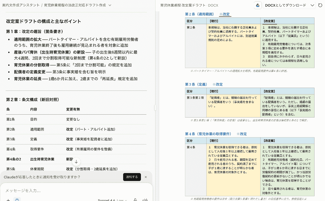The height and width of the screenshot is (201, 325).
Task: Click the blue tool icon beside the plus button
Action: [17, 200]
